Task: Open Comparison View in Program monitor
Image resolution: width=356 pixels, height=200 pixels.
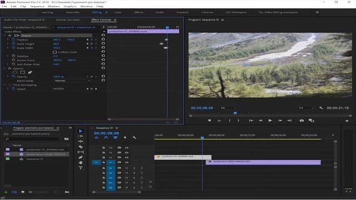Action: [311, 121]
